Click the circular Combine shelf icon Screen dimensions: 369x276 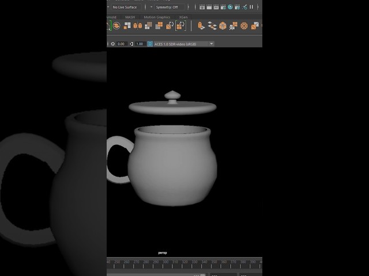(116, 25)
